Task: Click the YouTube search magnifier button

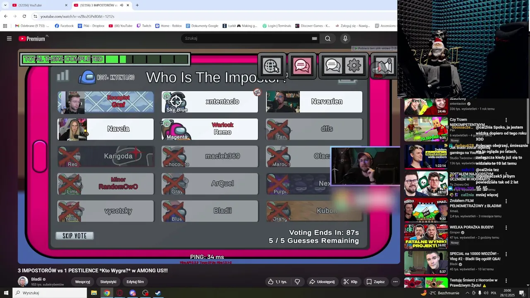Action: tap(328, 38)
